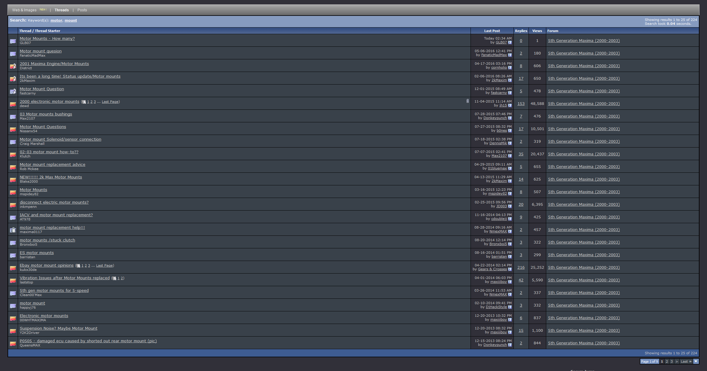
Task: Switch to the Web & Images tab
Action: click(x=24, y=10)
